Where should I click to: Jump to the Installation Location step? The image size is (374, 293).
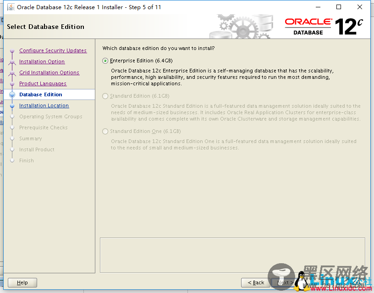44,105
